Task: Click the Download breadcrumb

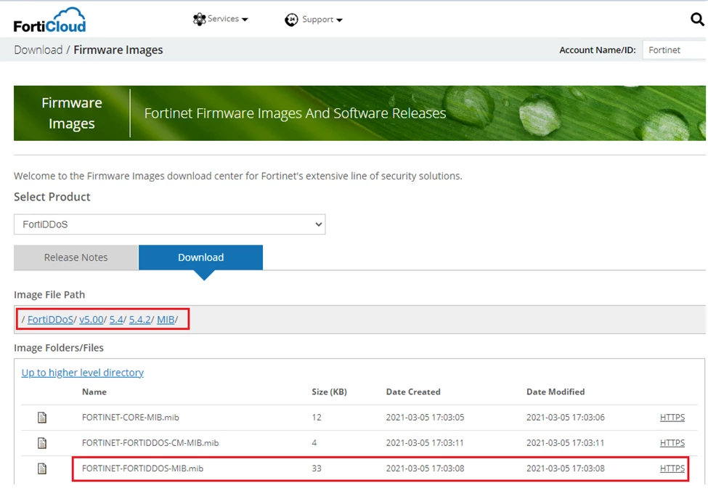Action: (x=38, y=49)
